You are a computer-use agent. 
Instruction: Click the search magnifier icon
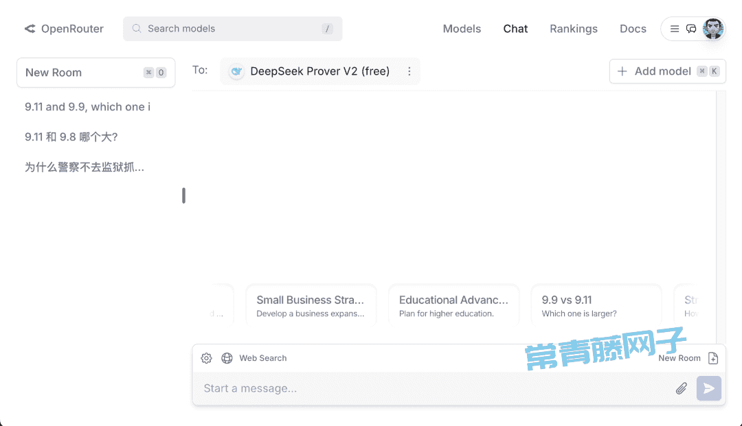tap(136, 28)
